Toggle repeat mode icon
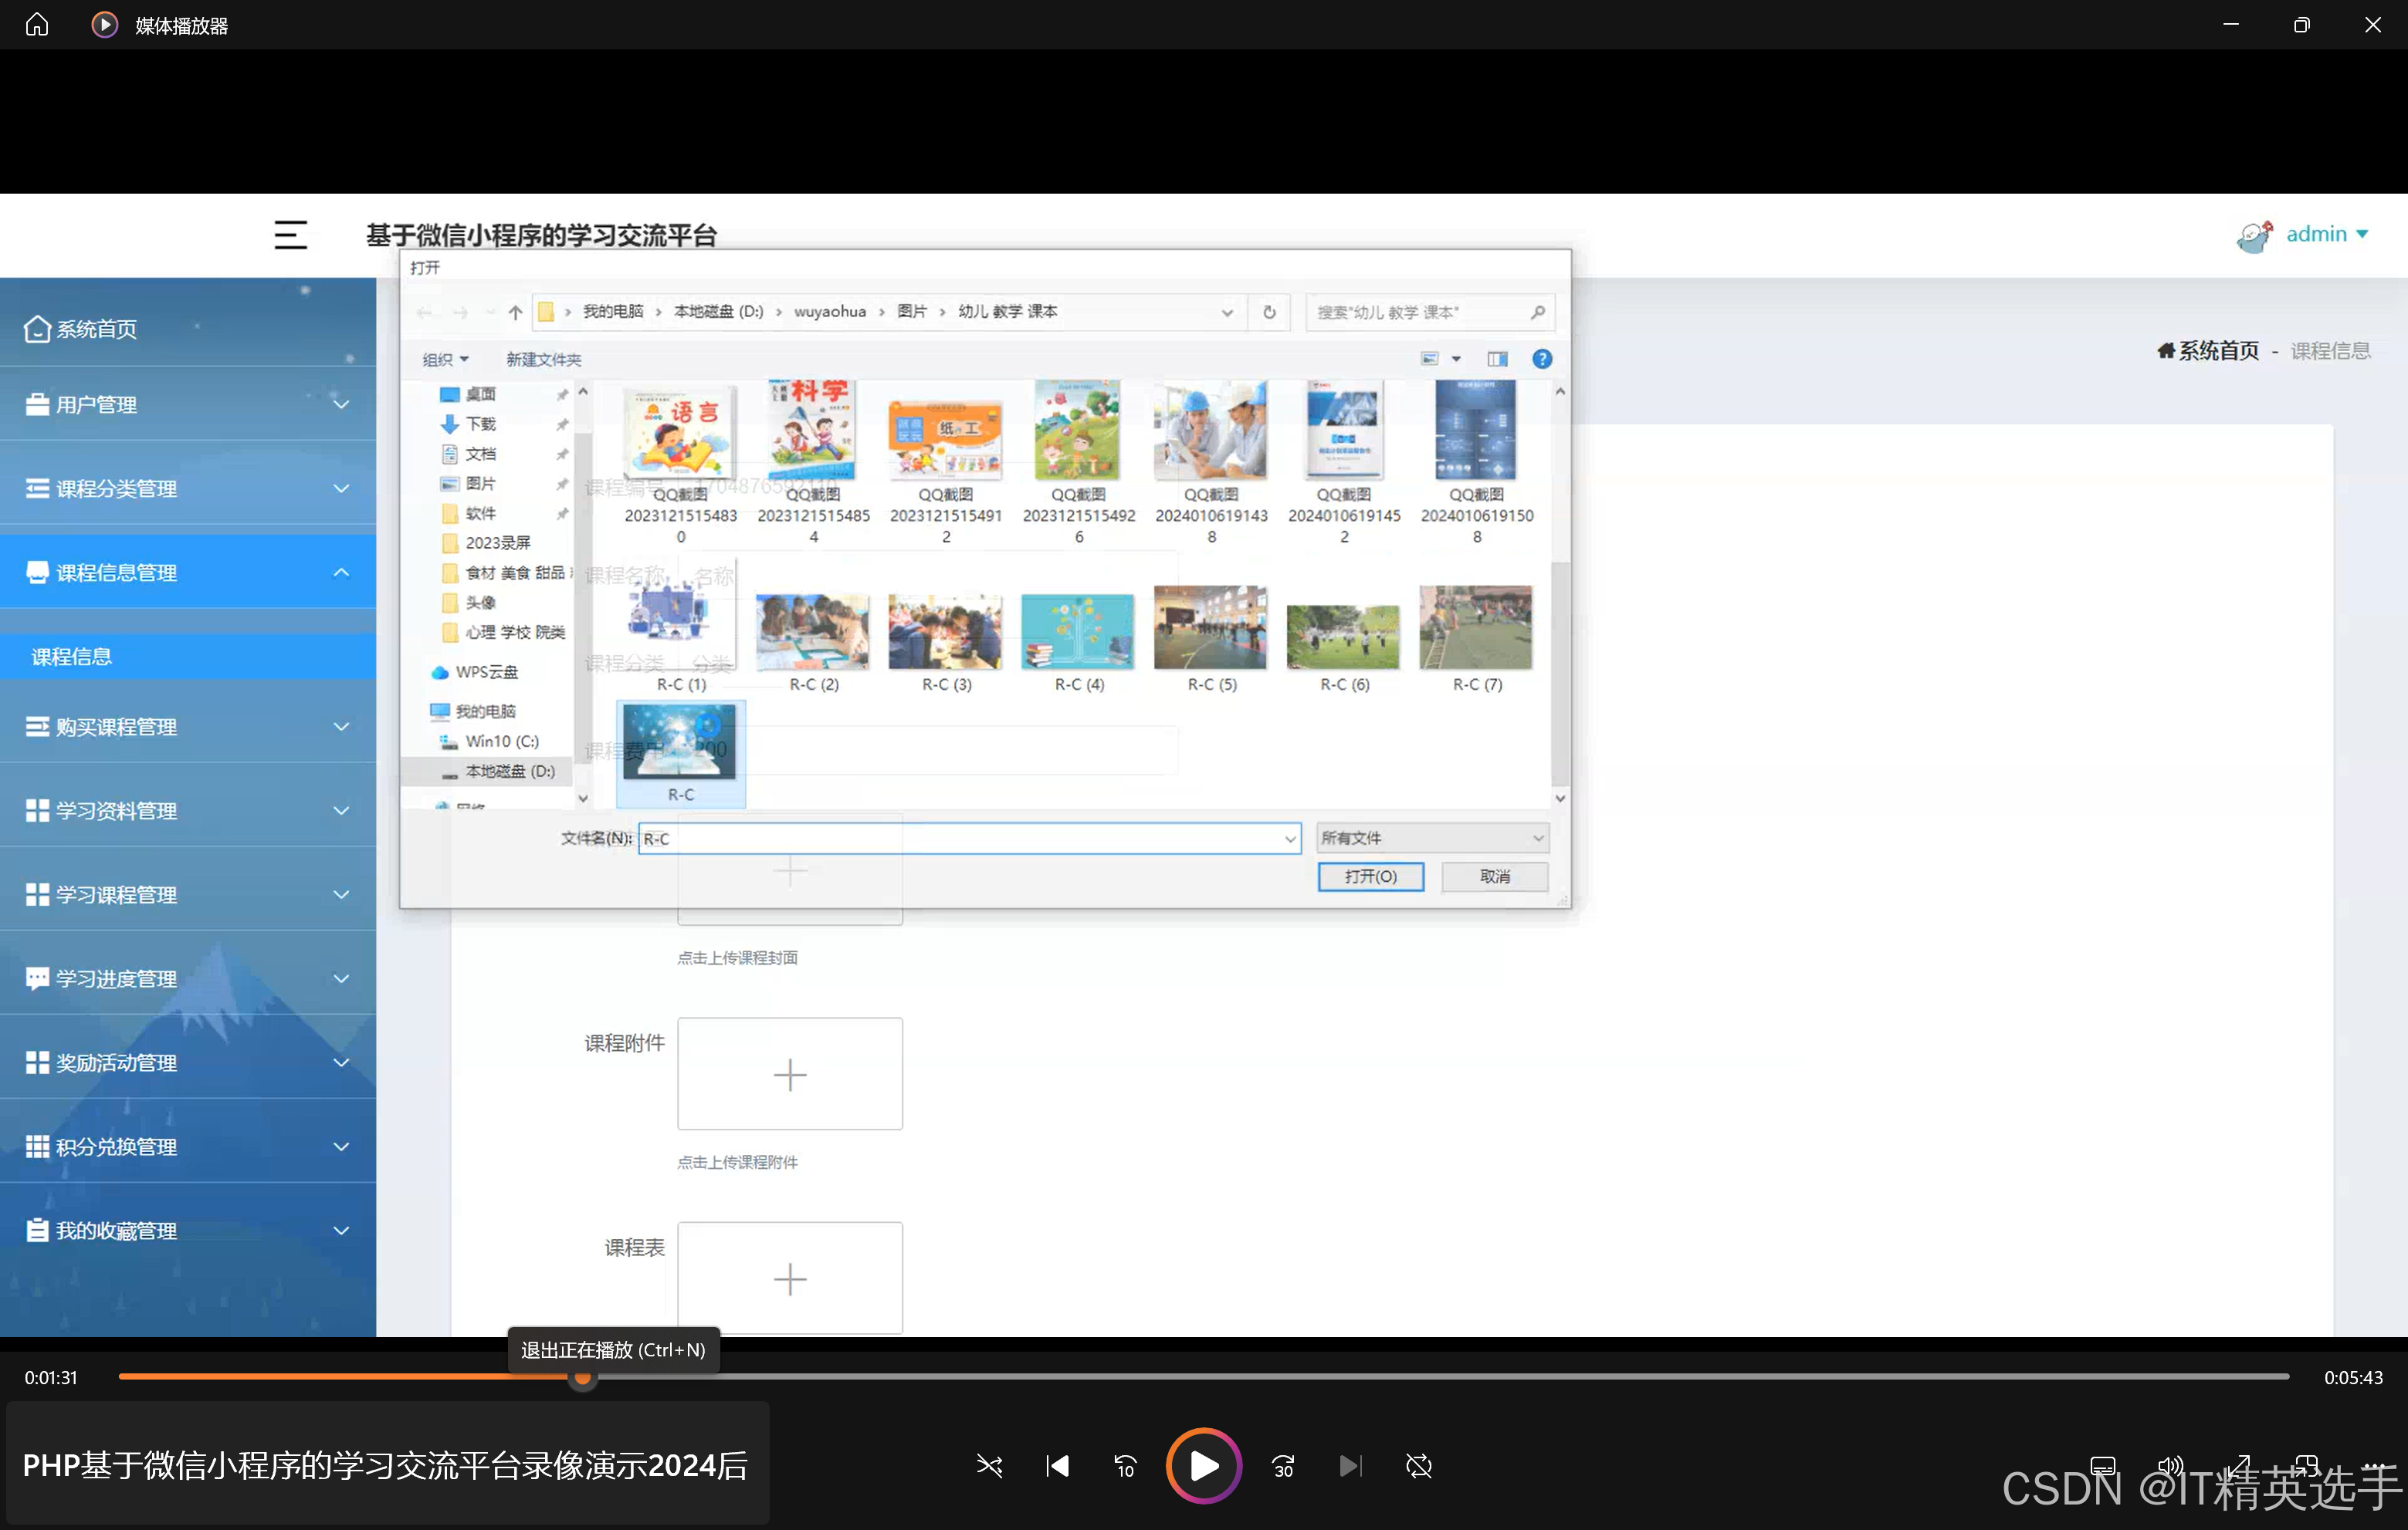This screenshot has width=2408, height=1530. (1418, 1466)
